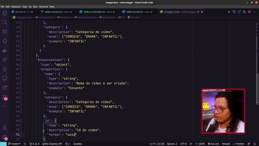Open the Manage gear icon
The height and width of the screenshot is (146, 259).
[x=4, y=137]
